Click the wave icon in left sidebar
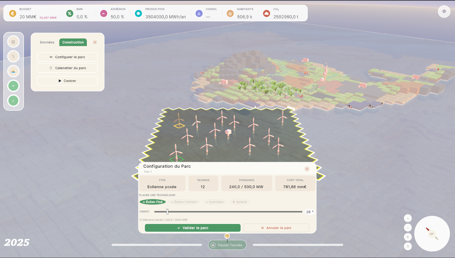 (13, 56)
